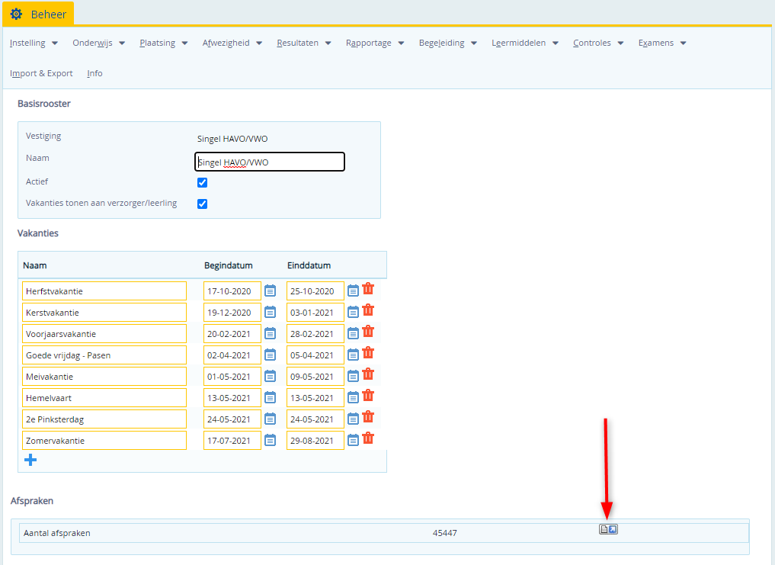
Task: Click the Goede vrijdag - Pasen name field
Action: tap(104, 355)
